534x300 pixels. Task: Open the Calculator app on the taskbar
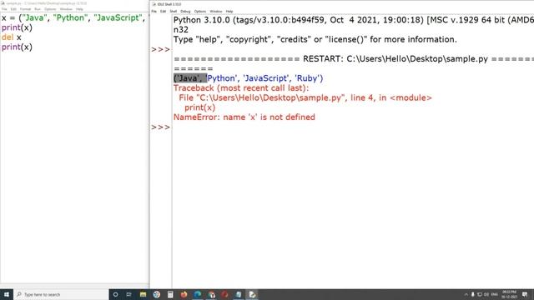(170, 294)
